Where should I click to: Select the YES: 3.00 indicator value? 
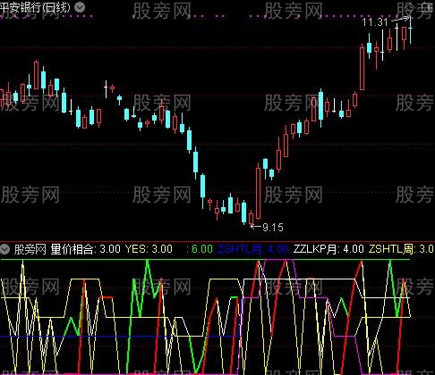click(x=149, y=249)
